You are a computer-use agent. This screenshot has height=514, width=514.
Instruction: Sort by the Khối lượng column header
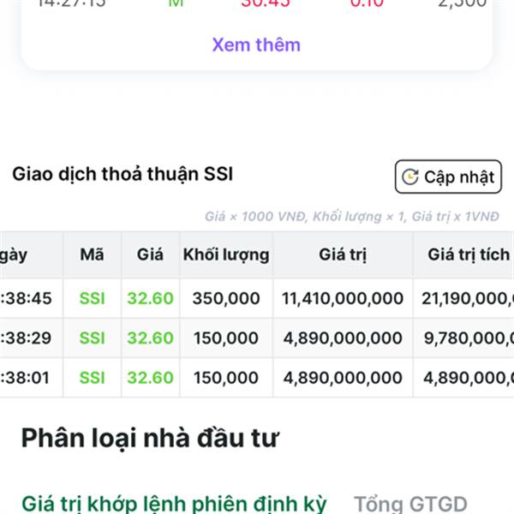coord(225,254)
